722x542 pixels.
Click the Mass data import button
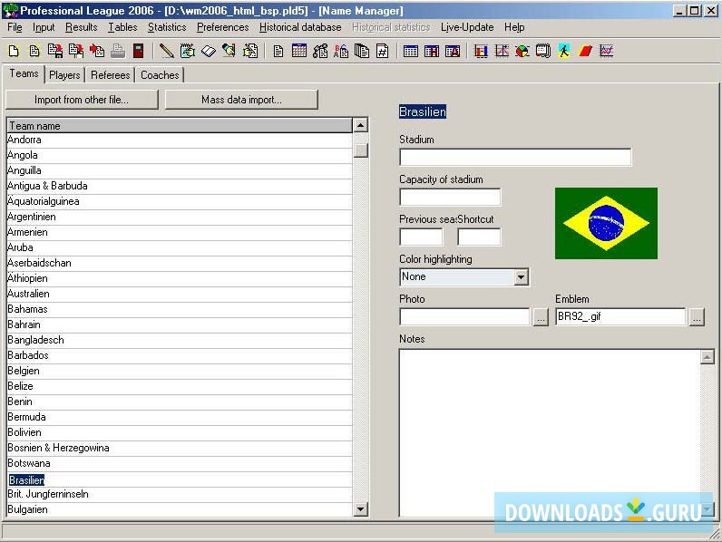241,100
